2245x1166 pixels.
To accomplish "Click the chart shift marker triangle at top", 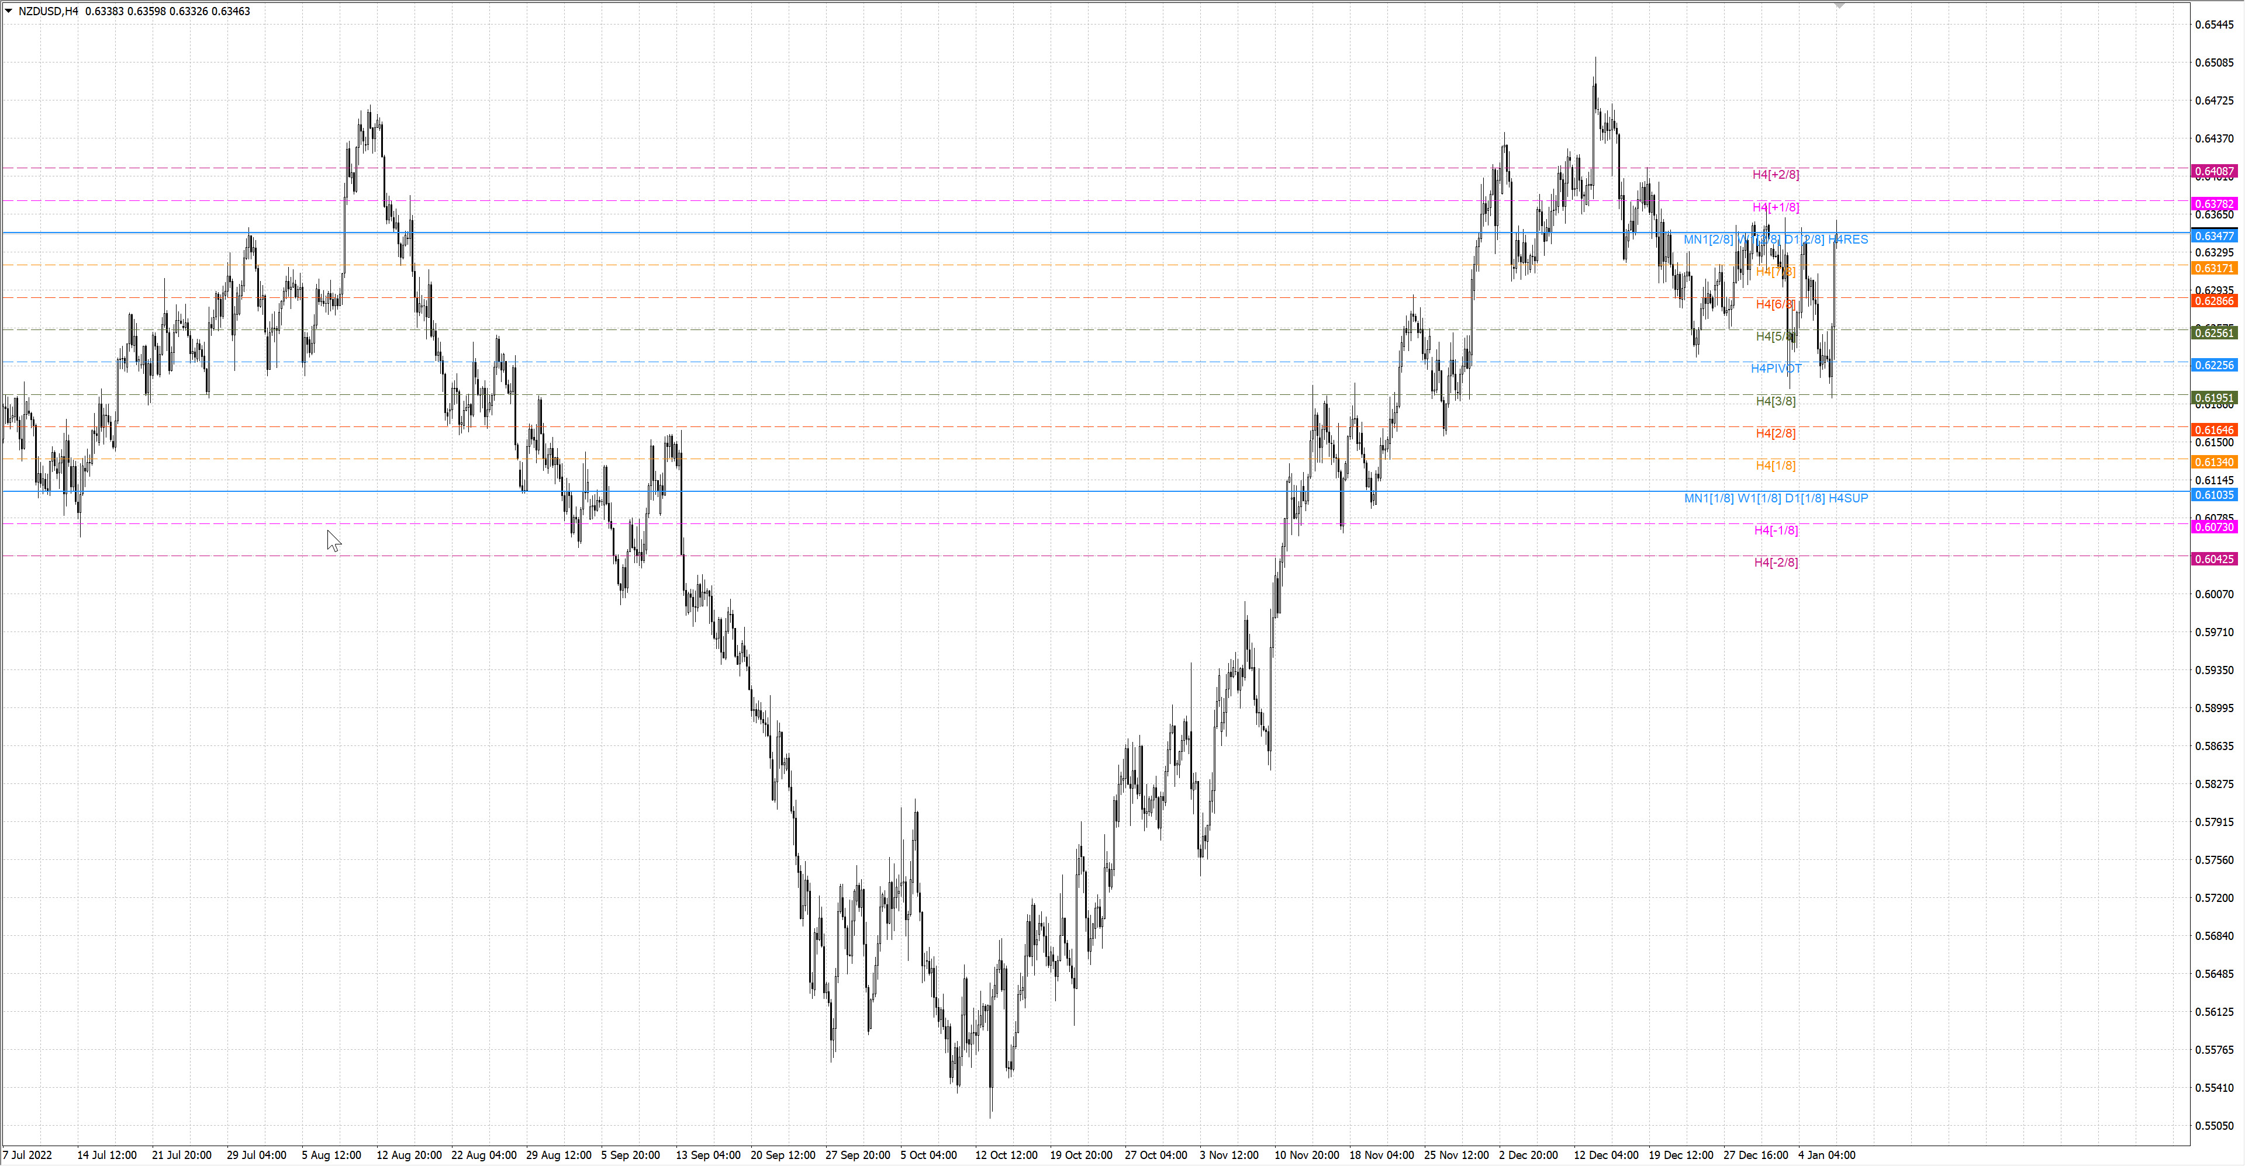I will coord(1839,6).
